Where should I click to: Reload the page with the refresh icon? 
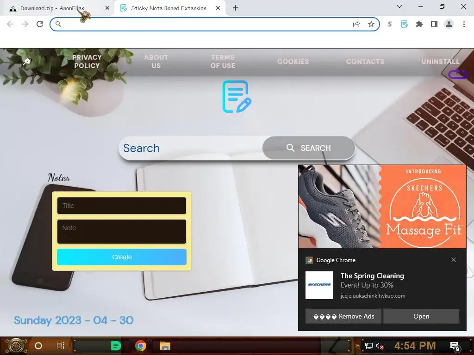tap(40, 24)
